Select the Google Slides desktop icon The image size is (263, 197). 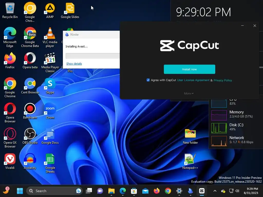coord(70,11)
